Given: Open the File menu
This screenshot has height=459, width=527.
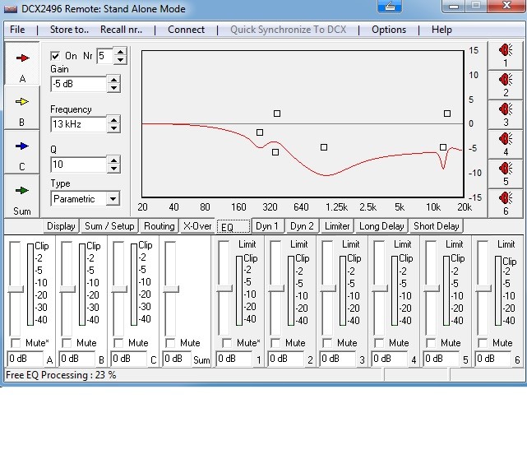Looking at the screenshot, I should tap(17, 30).
